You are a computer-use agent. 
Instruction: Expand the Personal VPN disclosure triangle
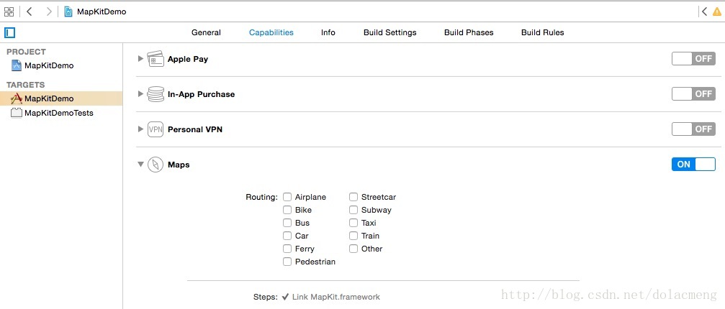click(140, 129)
